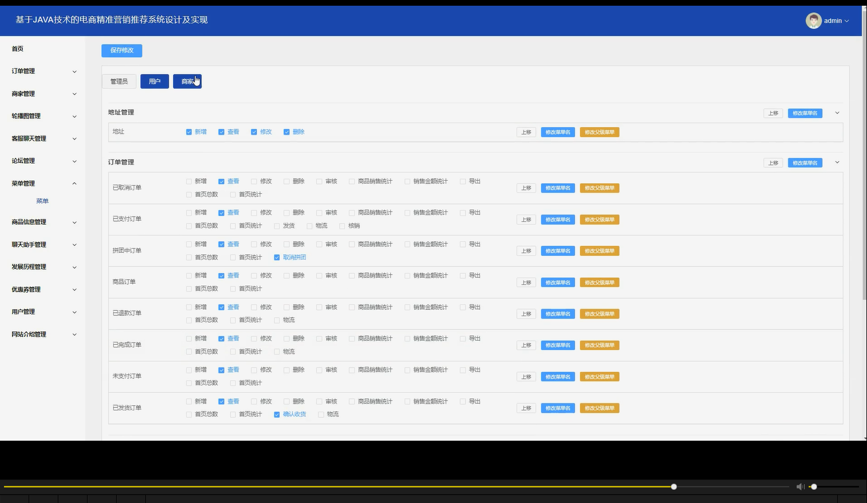Check 核销 in the 已支付订单 row
The height and width of the screenshot is (503, 867).
[x=342, y=226]
